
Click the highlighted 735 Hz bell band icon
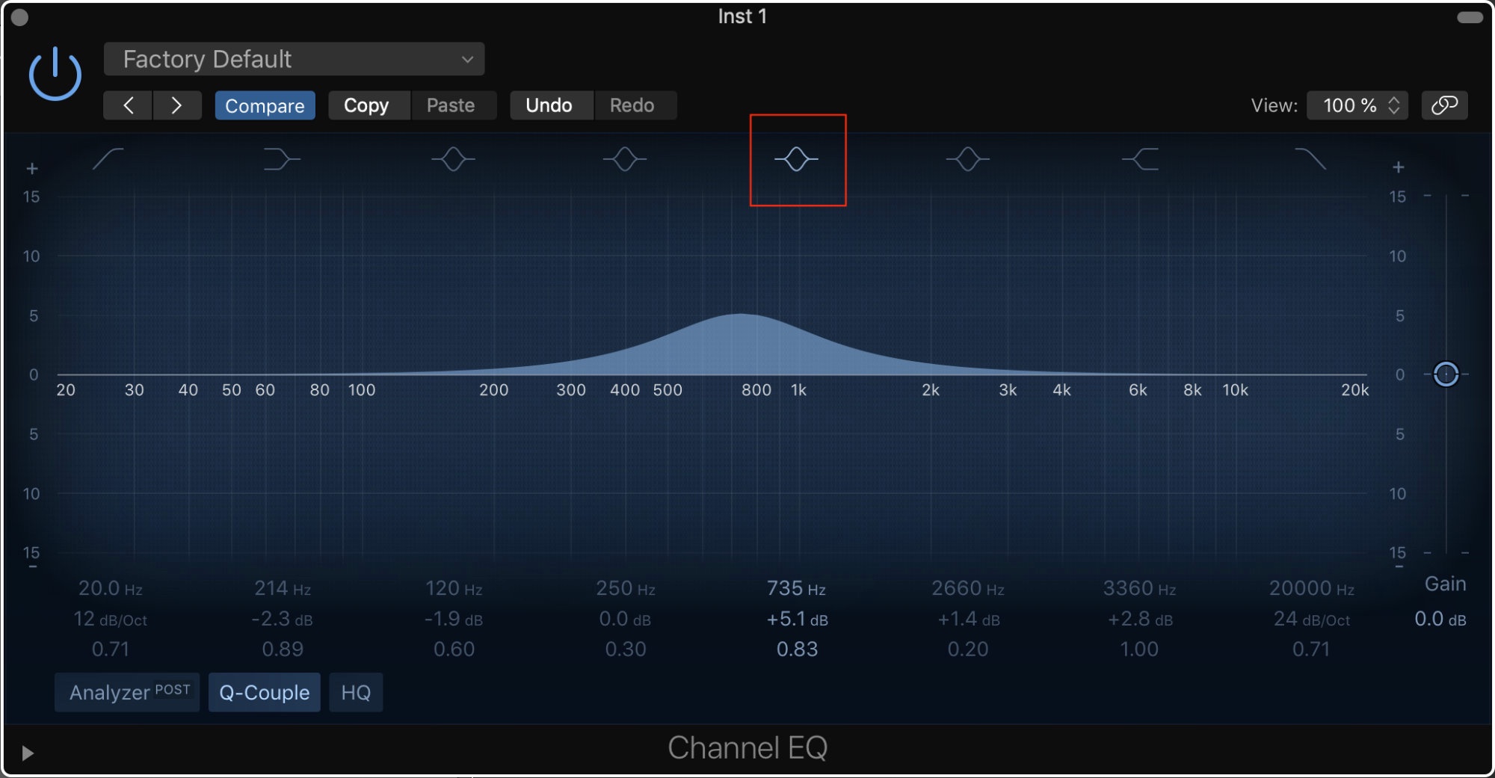tap(796, 159)
